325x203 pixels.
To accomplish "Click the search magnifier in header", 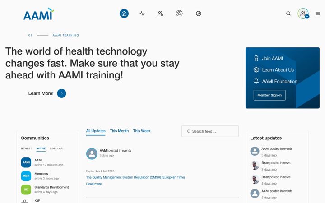I will pyautogui.click(x=288, y=14).
